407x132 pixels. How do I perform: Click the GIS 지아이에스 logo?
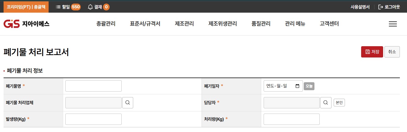[26, 24]
